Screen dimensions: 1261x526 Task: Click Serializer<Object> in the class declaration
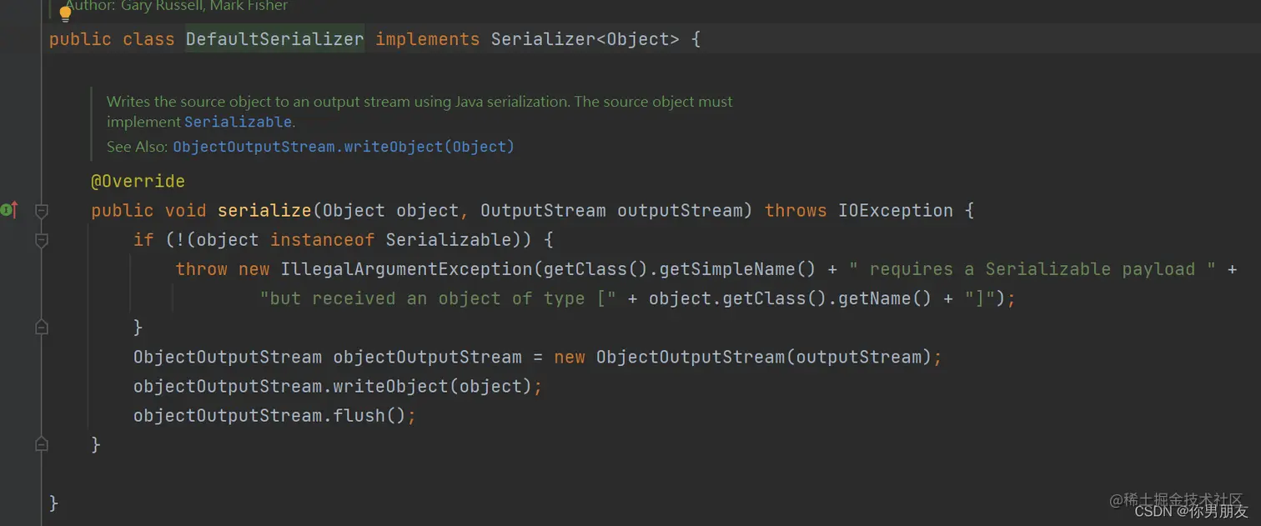click(585, 39)
